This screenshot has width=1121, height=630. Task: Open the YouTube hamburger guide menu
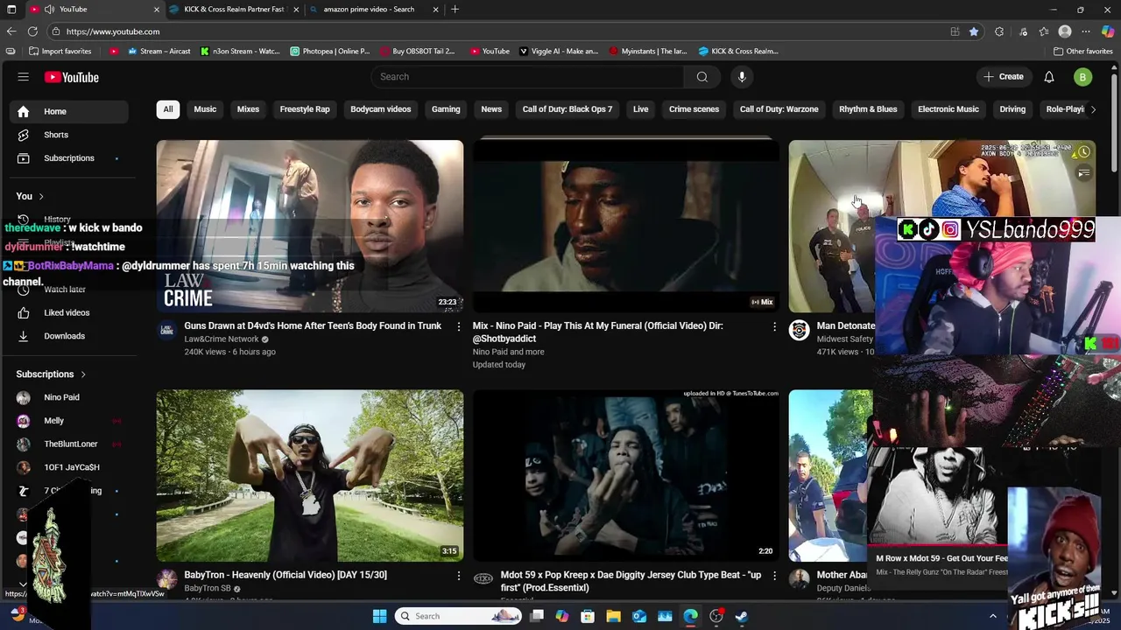click(x=24, y=77)
